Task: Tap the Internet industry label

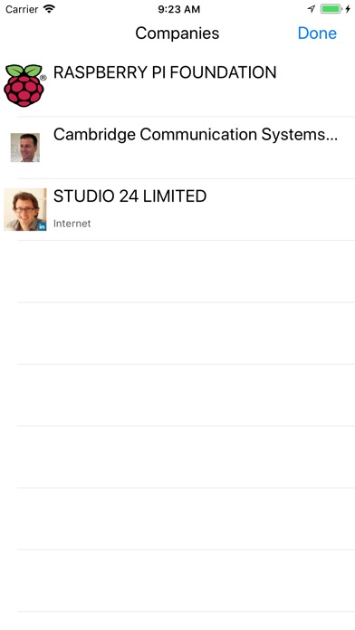Action: click(72, 224)
